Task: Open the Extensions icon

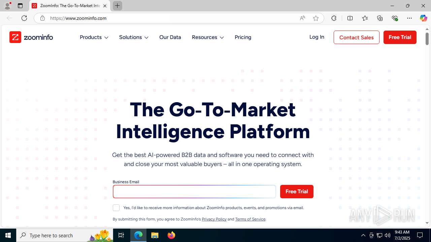Action: [x=334, y=18]
